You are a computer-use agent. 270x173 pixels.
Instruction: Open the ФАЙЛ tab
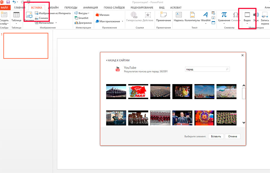pyautogui.click(x=4, y=7)
